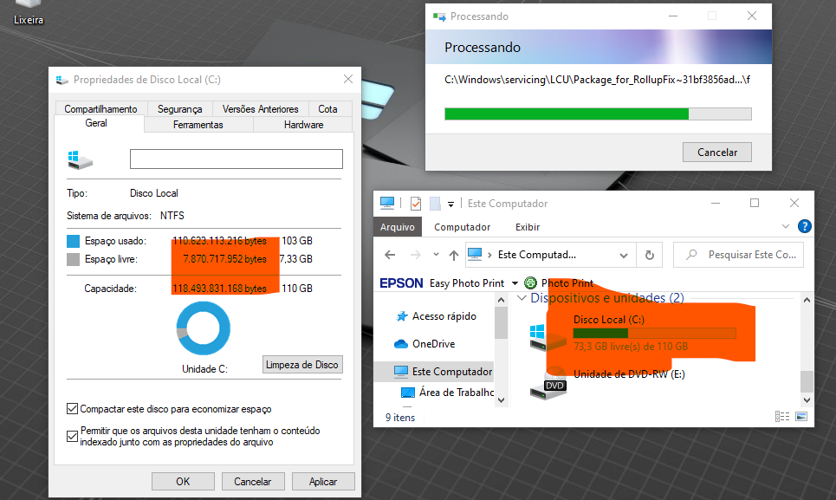The height and width of the screenshot is (500, 836).
Task: Click the Photo Print printer icon
Action: pyautogui.click(x=530, y=282)
